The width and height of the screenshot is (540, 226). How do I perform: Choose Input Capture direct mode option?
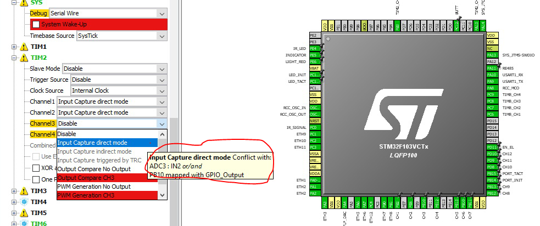(x=107, y=143)
